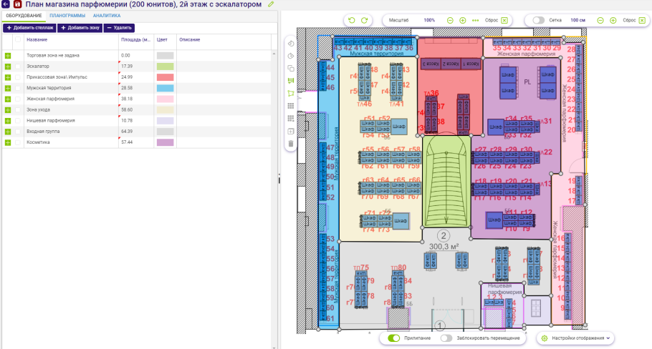Click the undo arrow icon

click(352, 21)
